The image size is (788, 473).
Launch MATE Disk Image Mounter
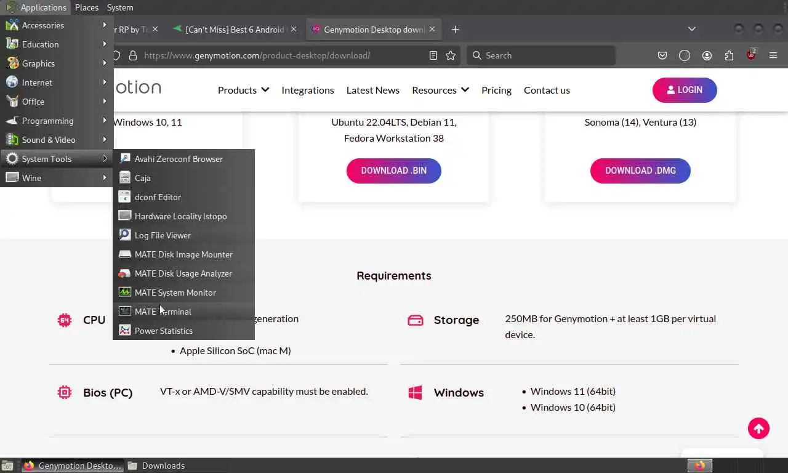[x=183, y=254]
